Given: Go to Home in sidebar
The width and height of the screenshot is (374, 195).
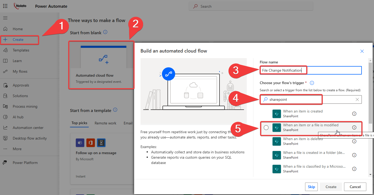Looking at the screenshot, I should click(18, 29).
